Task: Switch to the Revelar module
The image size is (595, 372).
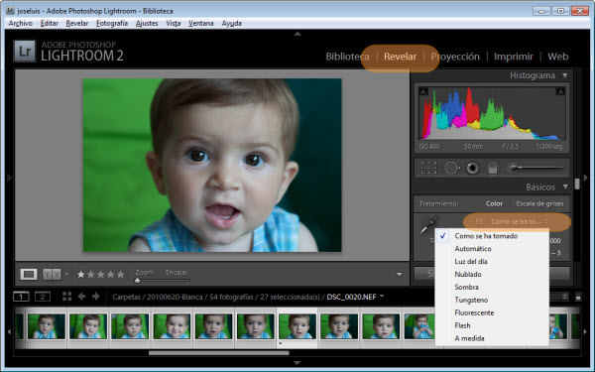Action: (400, 57)
